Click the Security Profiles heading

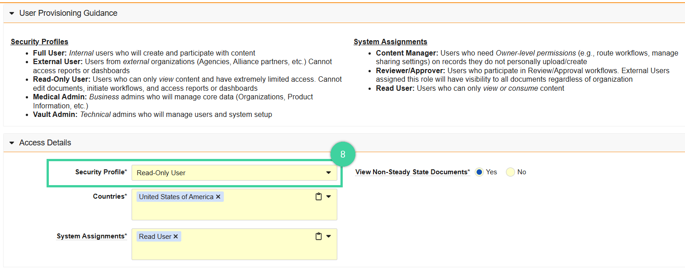tap(39, 42)
